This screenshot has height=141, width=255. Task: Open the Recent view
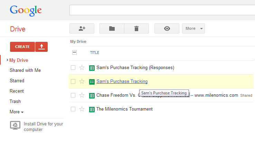click(17, 91)
